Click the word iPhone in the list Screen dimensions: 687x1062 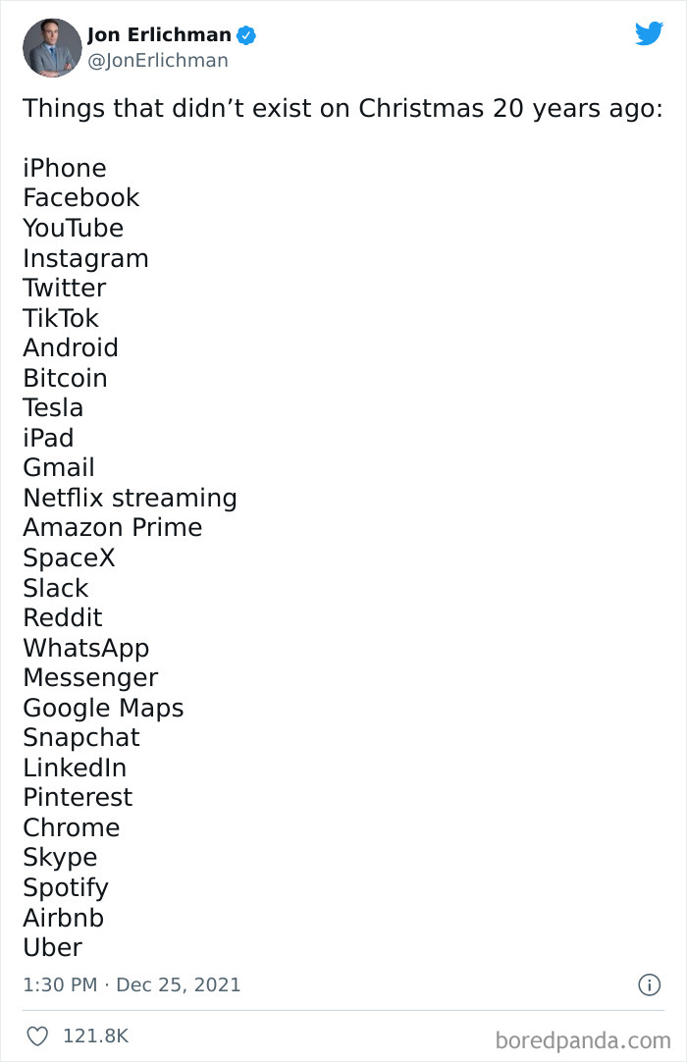point(65,168)
